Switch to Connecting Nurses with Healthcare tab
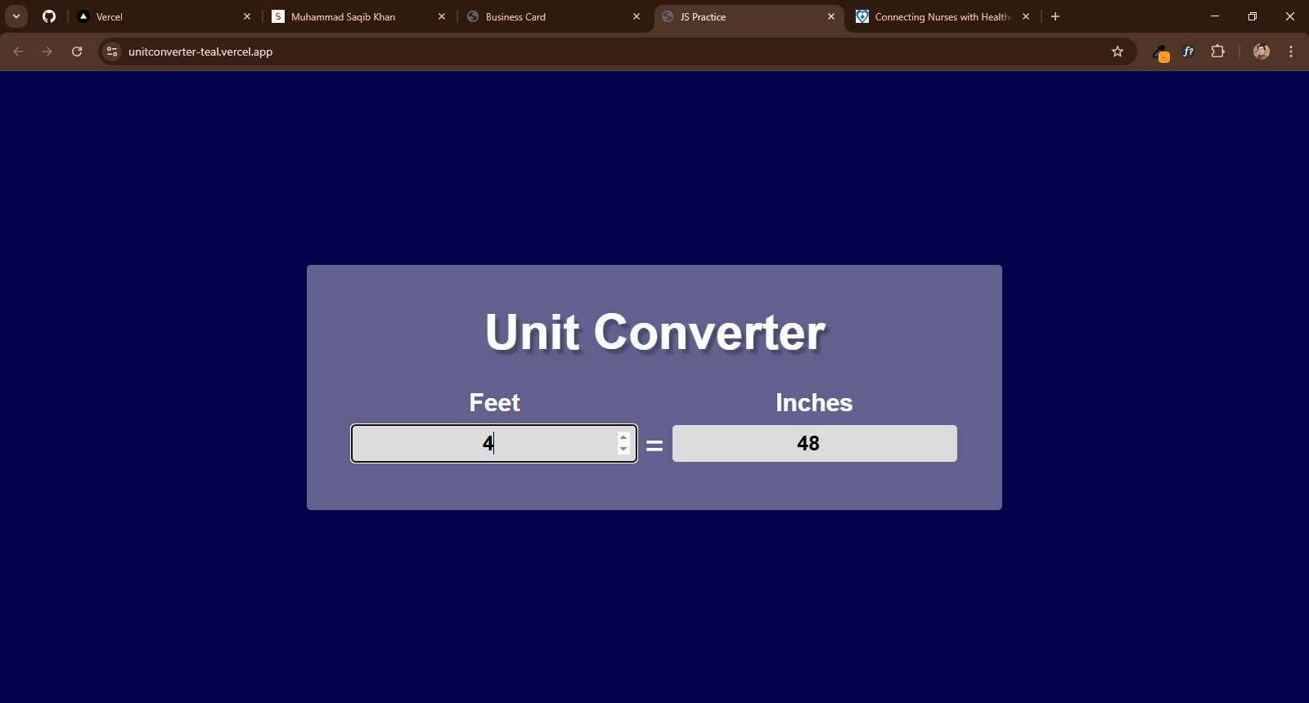Screen dimensions: 1309x703 pos(933,16)
